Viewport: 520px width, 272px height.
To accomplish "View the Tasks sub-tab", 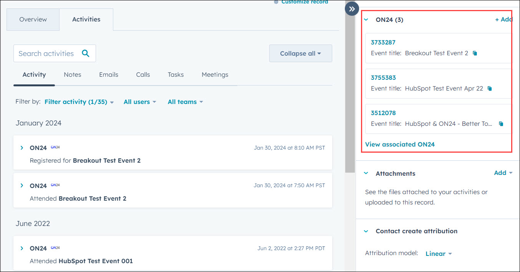I will pyautogui.click(x=176, y=75).
